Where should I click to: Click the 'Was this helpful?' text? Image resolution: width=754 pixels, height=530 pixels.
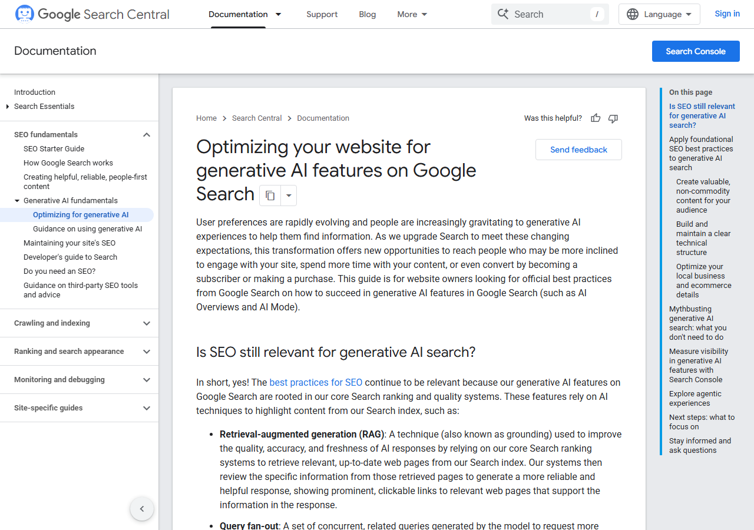coord(553,118)
